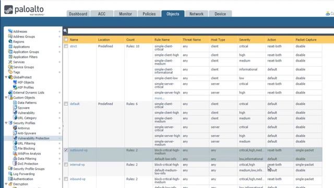This screenshot has width=334, height=188.
Task: Select Security Profile Groups in sidebar
Action: point(29,169)
